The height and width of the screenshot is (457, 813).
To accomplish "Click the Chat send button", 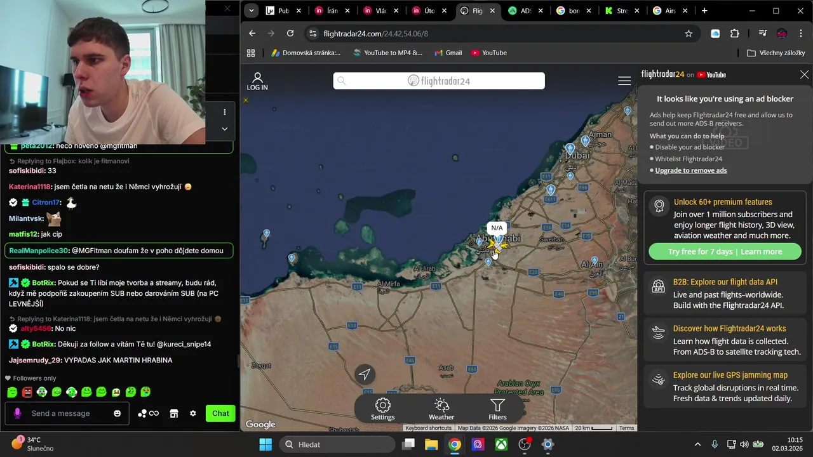I will (220, 413).
